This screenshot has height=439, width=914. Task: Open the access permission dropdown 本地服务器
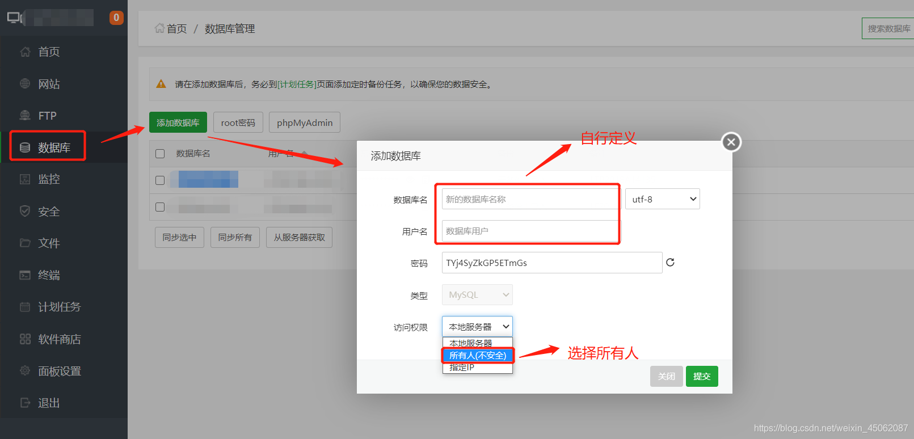coord(477,327)
